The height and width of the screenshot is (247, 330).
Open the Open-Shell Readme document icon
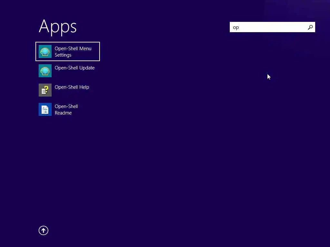coord(45,109)
